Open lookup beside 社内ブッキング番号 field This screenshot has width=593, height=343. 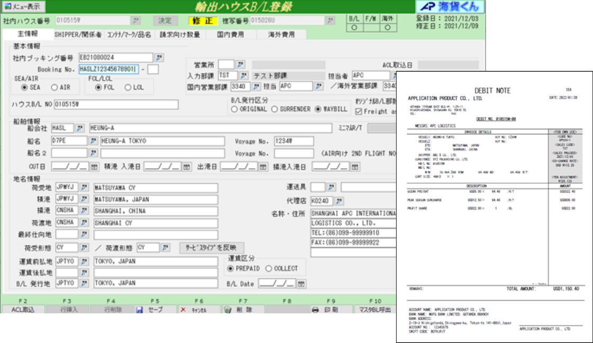(x=159, y=58)
